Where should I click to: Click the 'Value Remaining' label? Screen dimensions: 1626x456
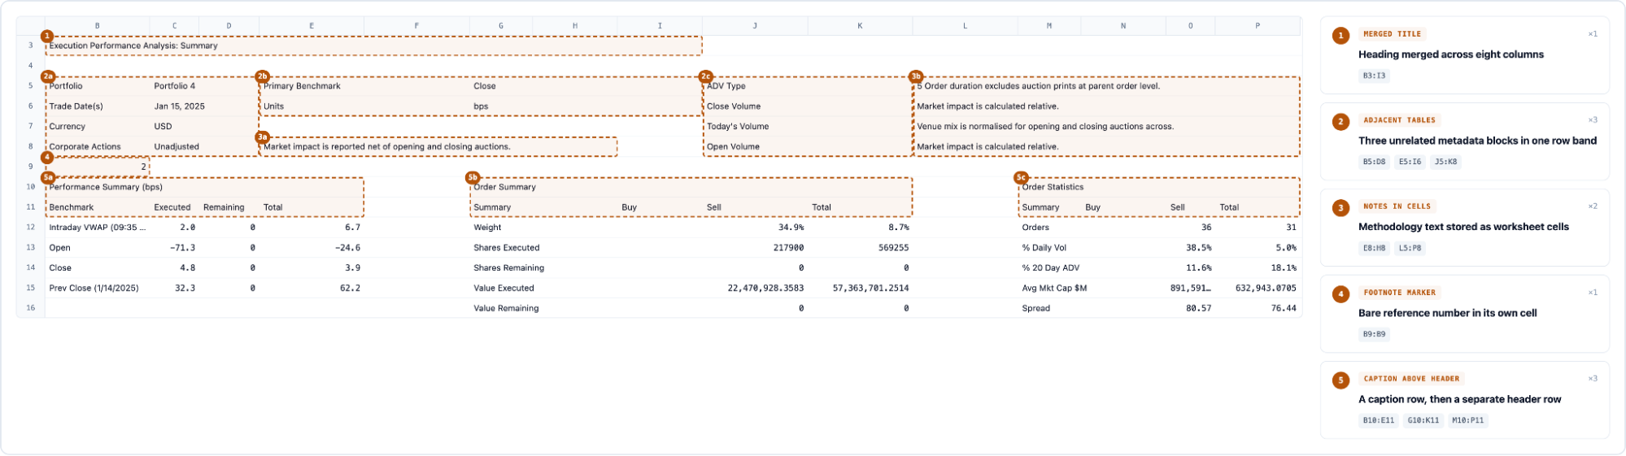click(506, 308)
